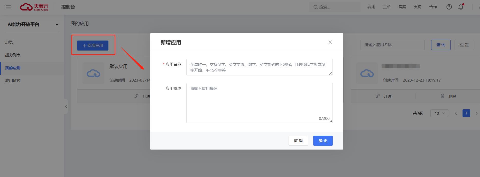Click the 新增应用 button
Viewport: 480px width, 177px height.
(x=93, y=45)
